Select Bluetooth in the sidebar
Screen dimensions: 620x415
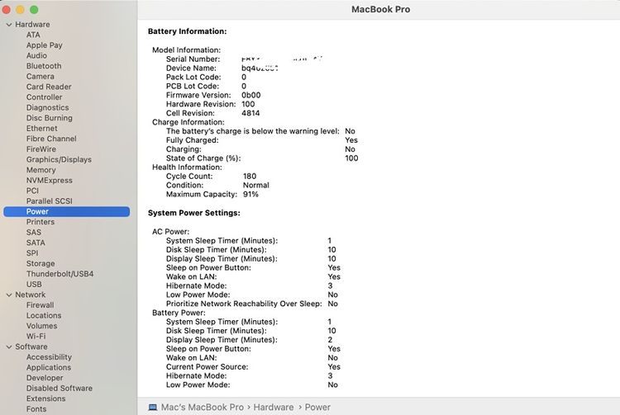(x=44, y=66)
